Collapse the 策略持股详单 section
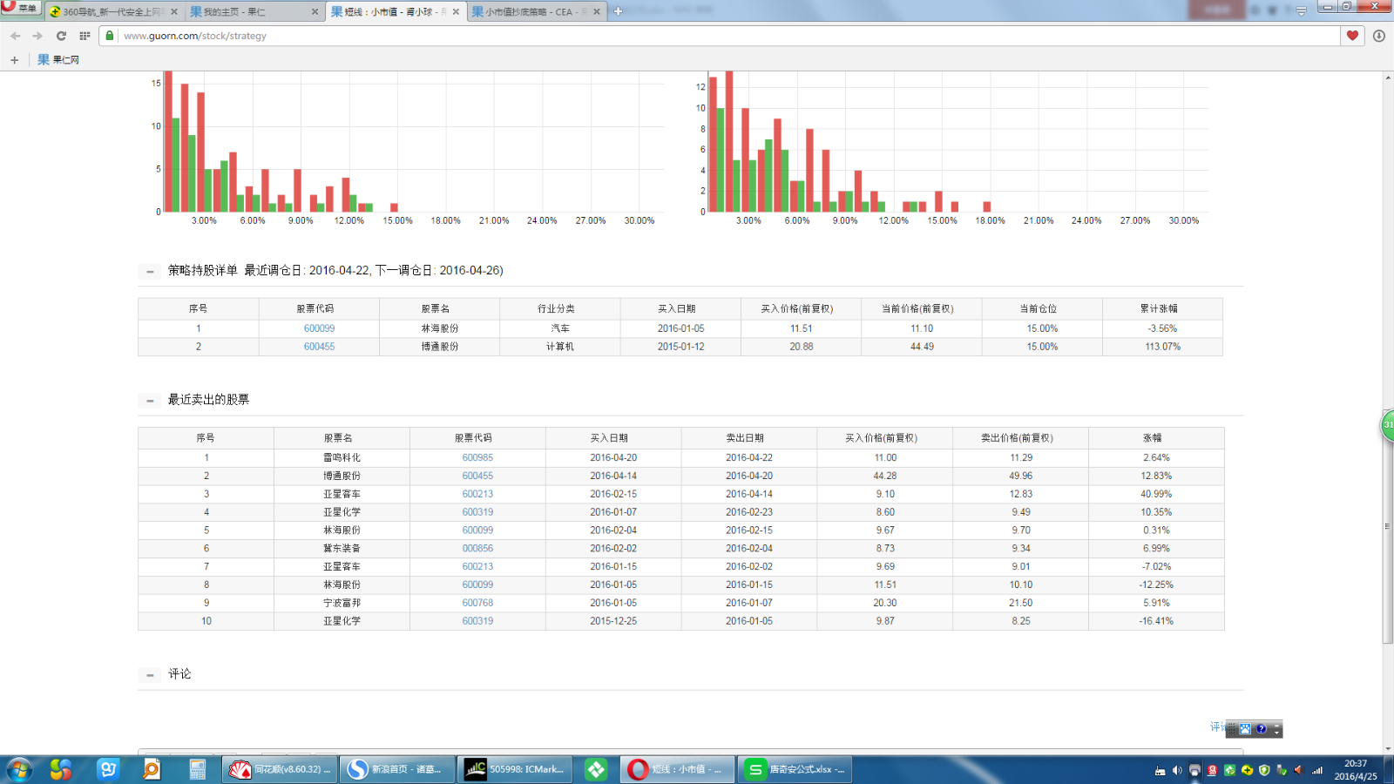1394x784 pixels. [150, 272]
